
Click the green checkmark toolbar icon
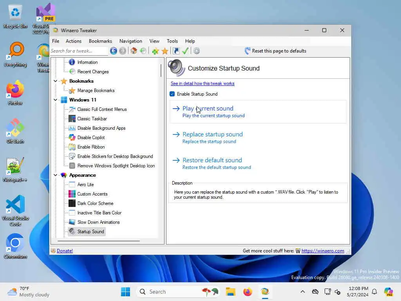pos(185,51)
